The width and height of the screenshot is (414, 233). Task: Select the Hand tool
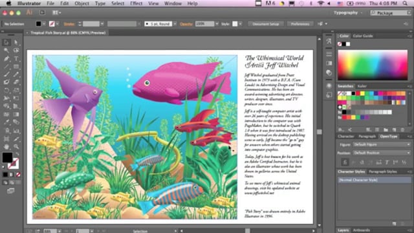[x=6, y=147]
